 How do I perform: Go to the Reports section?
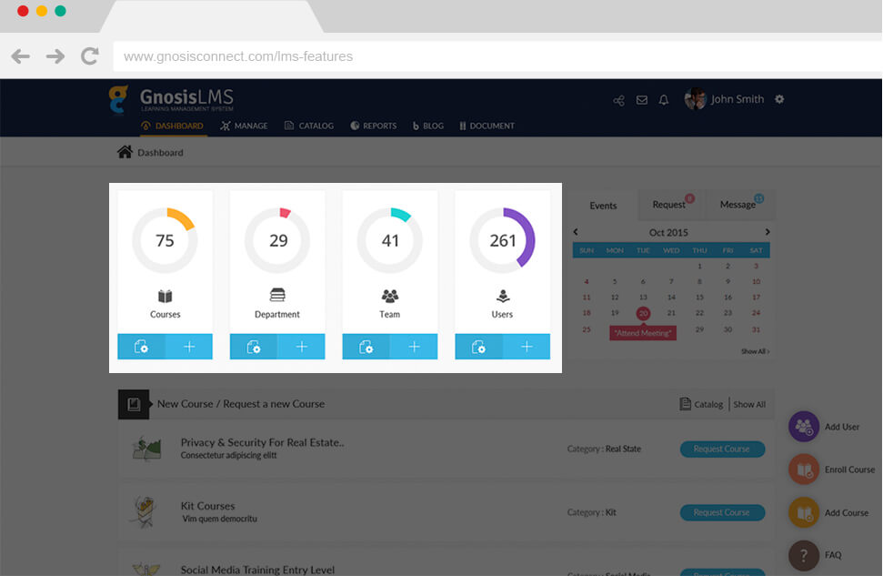(373, 126)
